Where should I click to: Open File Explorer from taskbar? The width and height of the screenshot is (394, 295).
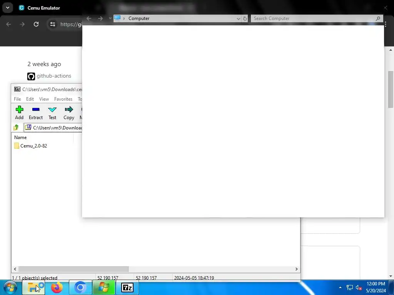point(34,287)
